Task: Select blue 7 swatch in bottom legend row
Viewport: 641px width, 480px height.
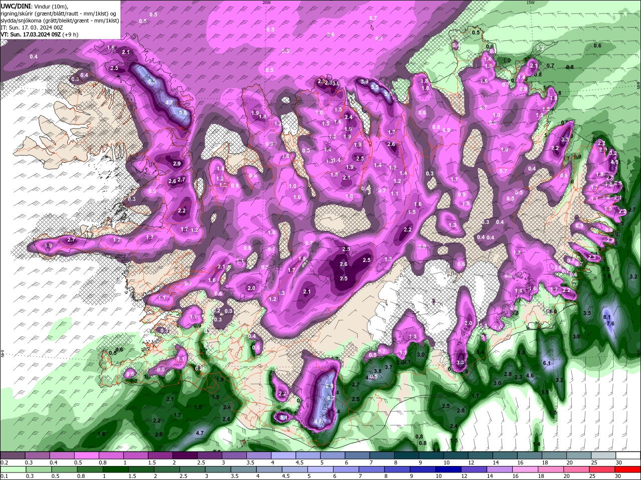Action: coord(372,469)
